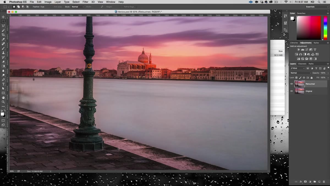The height and width of the screenshot is (186, 330).
Task: Select the Crop tool
Action: point(3,35)
